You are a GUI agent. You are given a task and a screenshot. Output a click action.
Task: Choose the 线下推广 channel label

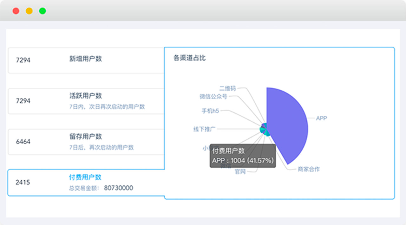point(205,129)
